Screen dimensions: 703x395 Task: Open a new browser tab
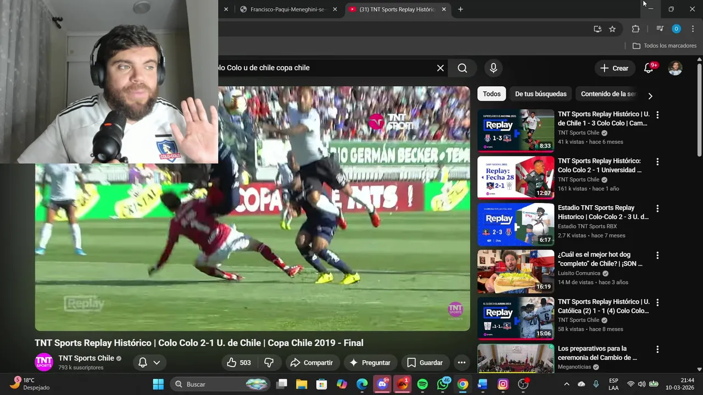tap(460, 9)
